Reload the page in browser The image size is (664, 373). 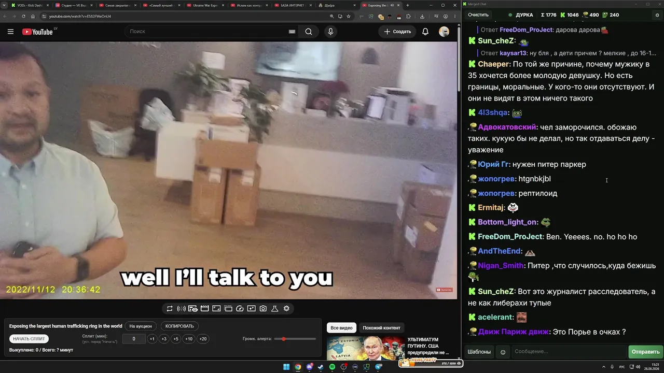23,16
